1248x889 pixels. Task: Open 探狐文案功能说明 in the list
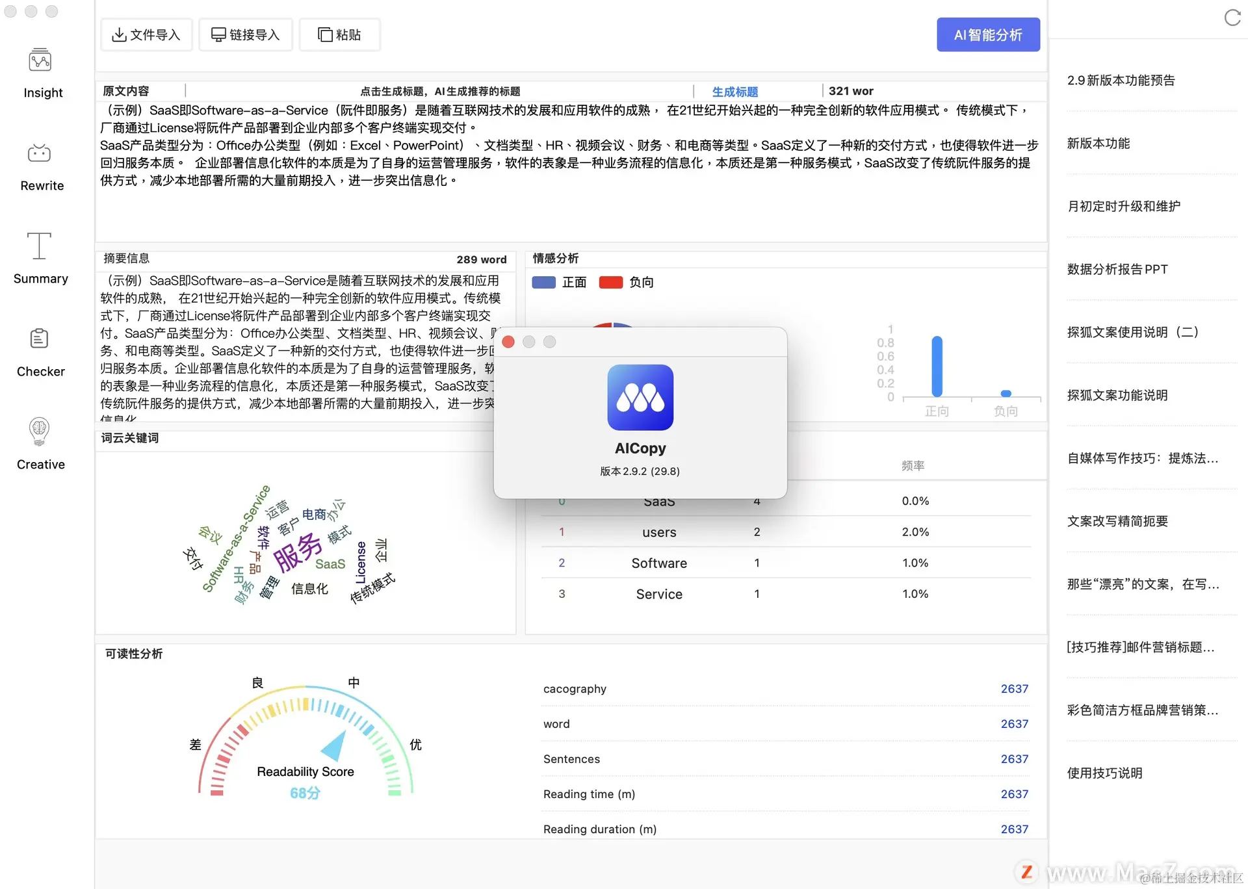click(1117, 395)
